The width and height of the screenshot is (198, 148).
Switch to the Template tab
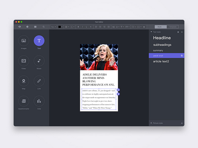coord(173,27)
